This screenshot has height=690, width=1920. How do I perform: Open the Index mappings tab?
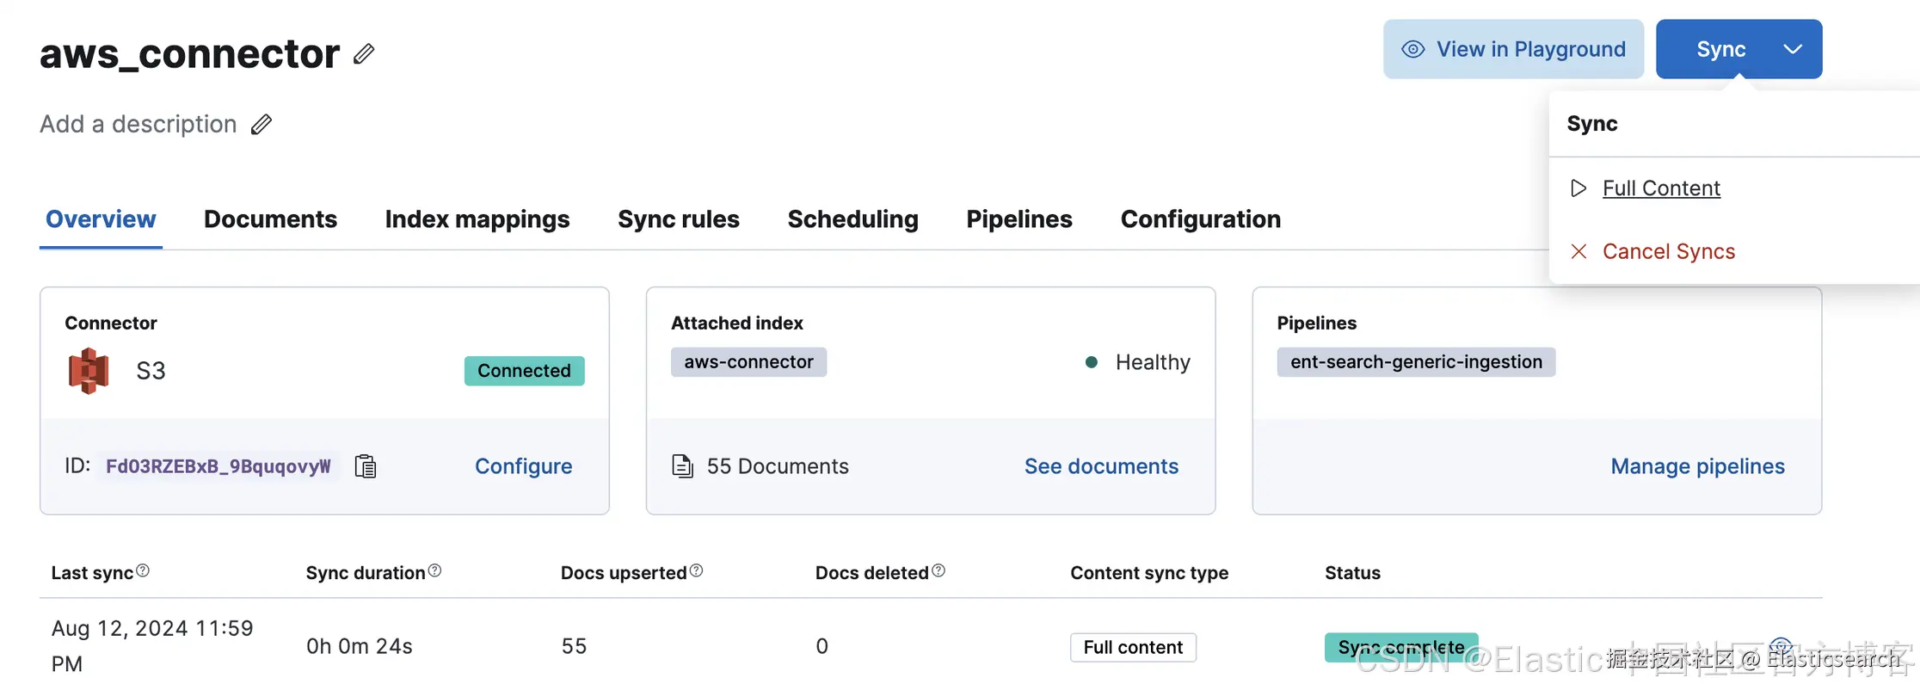tap(477, 219)
